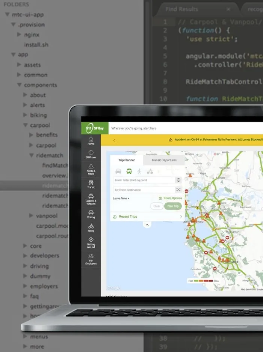Select the bus transit mode icon
The image size is (263, 352).
point(129,171)
